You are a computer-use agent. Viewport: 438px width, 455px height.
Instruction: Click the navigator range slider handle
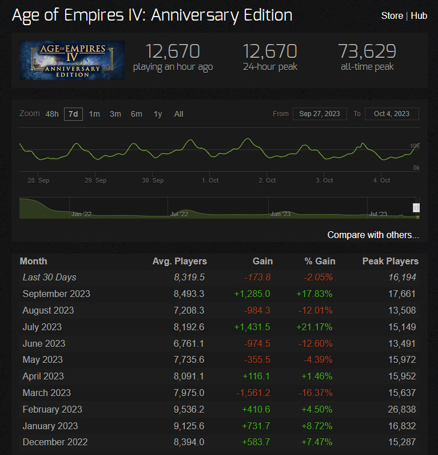[x=417, y=208]
